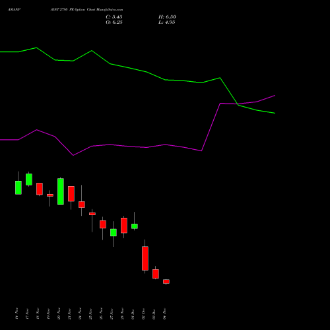Click the high value 'H: 6.50'

pos(167,17)
